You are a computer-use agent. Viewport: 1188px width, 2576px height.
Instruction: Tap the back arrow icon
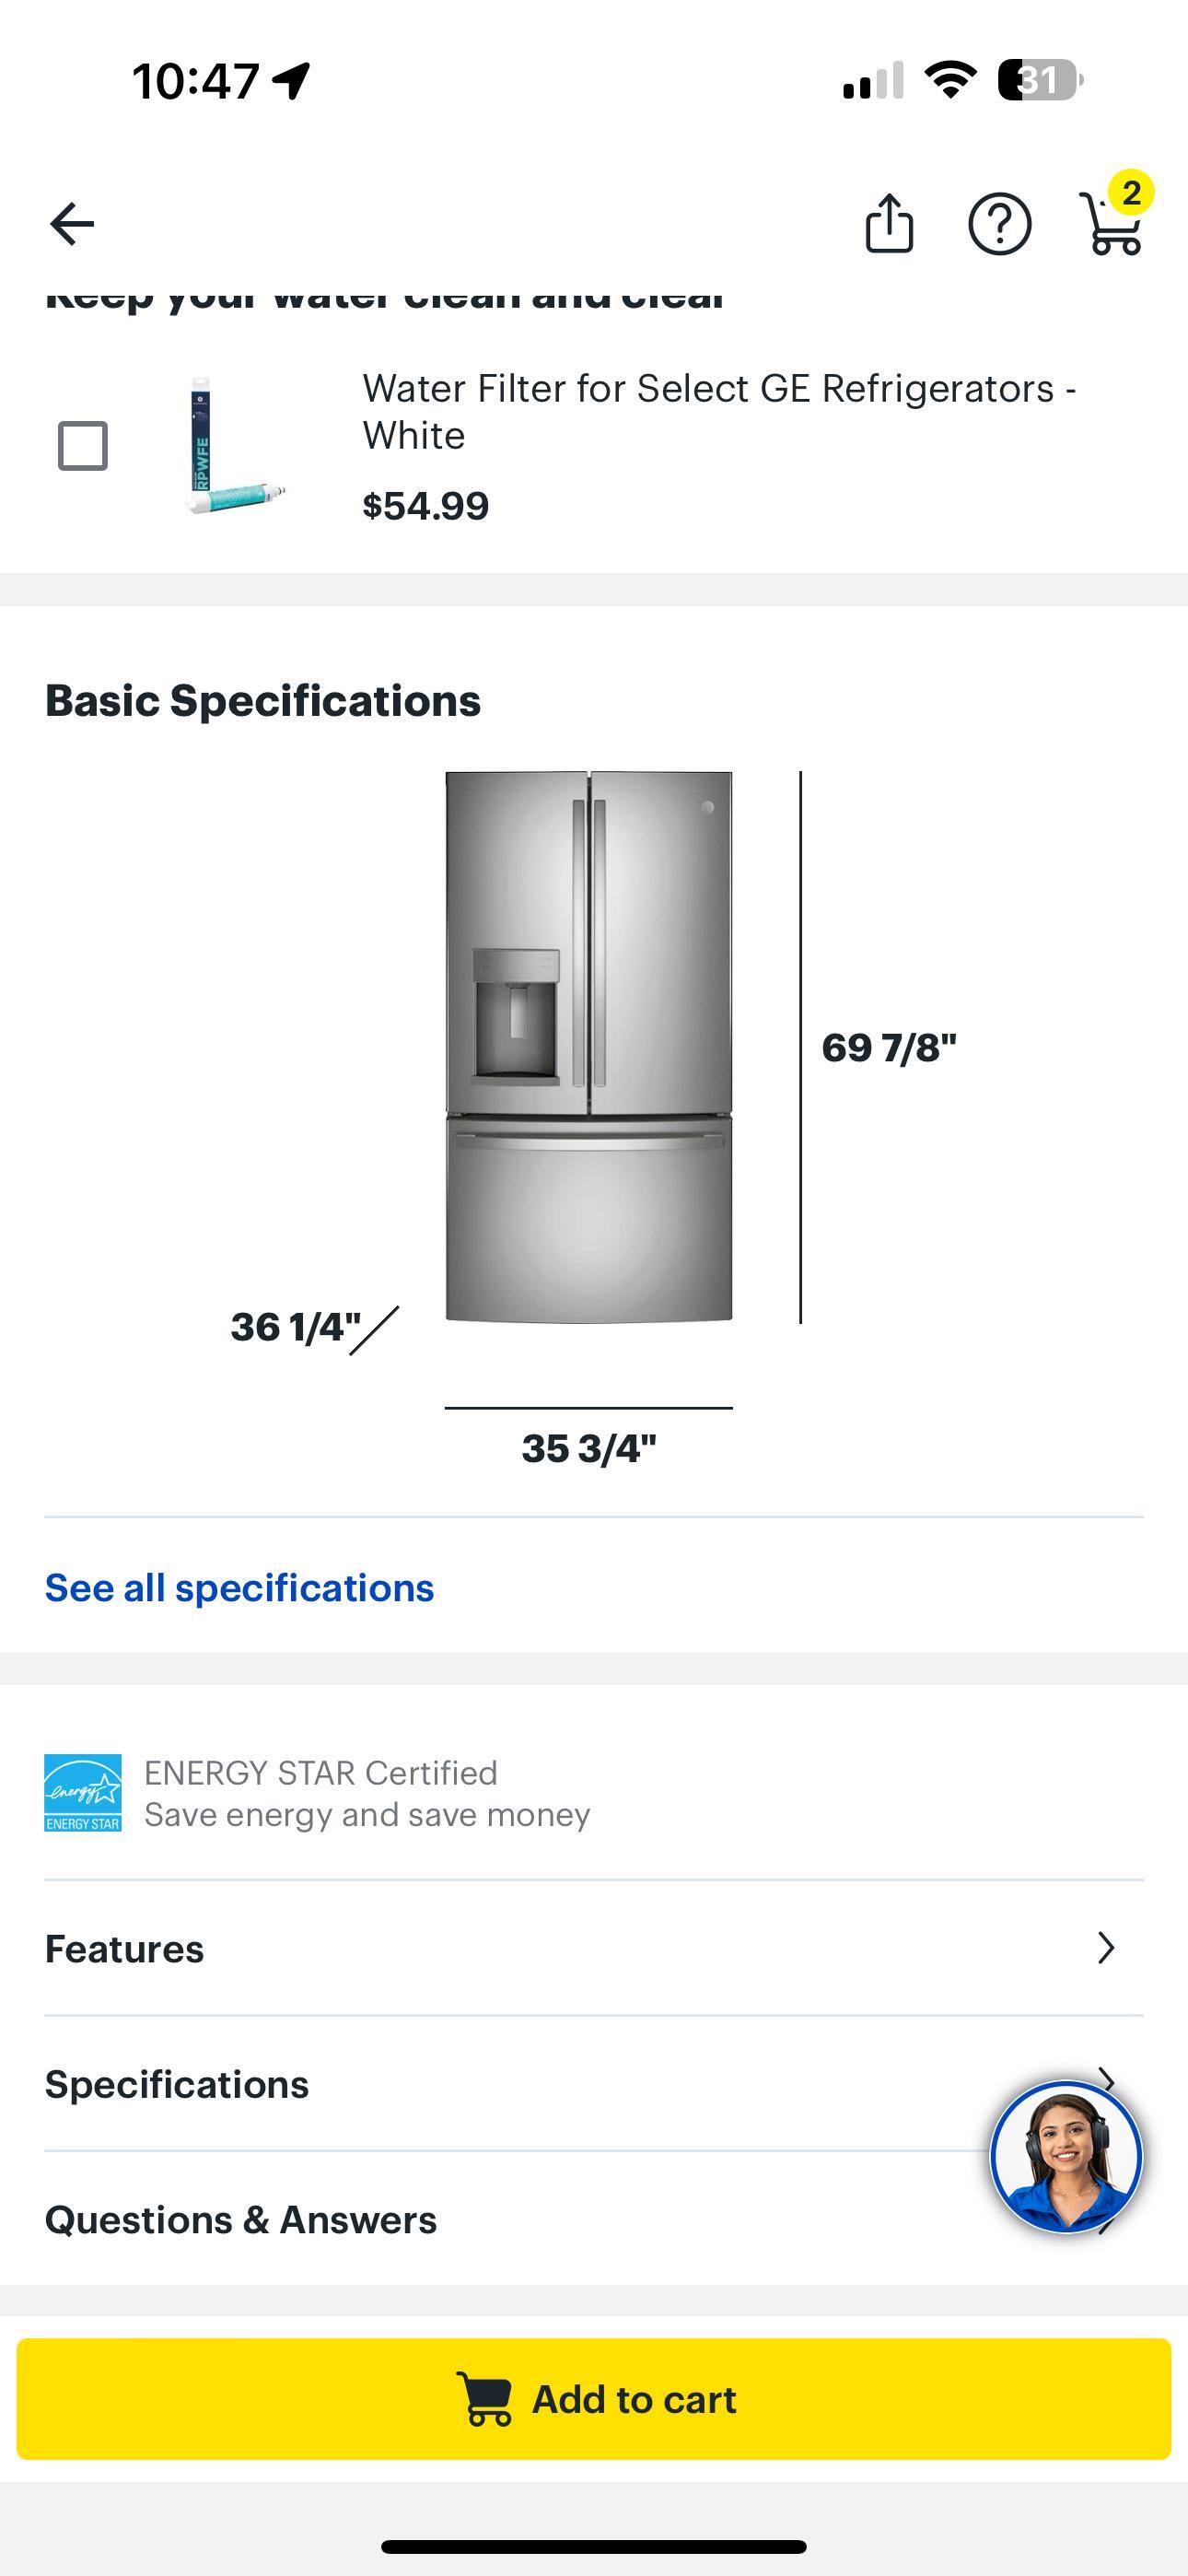pos(72,224)
